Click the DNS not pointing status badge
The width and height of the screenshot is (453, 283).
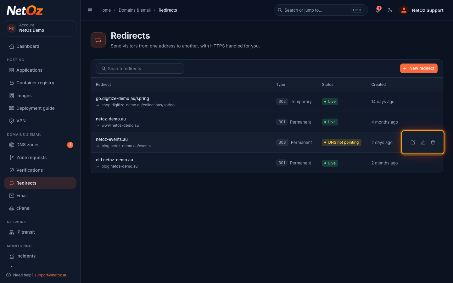pos(342,142)
